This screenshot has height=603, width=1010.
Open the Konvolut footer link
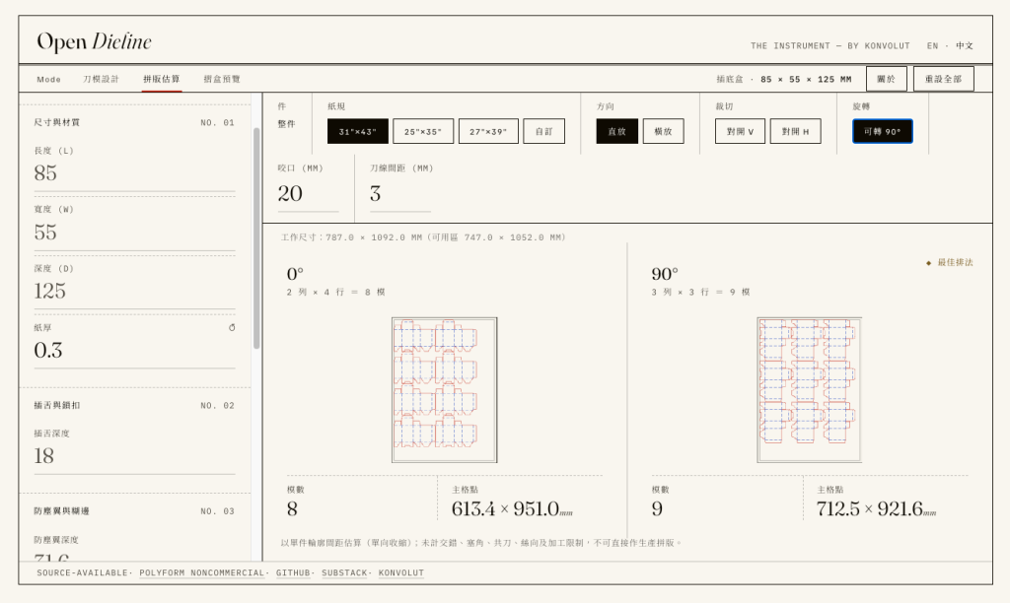click(401, 572)
